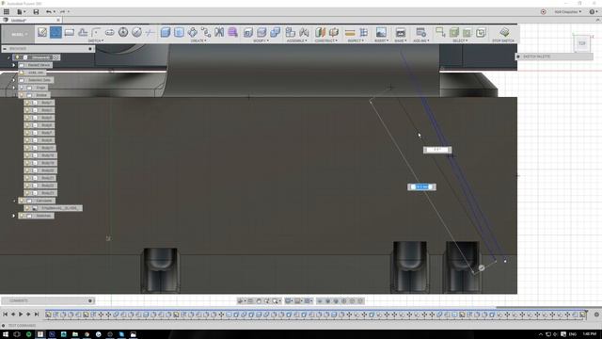Click the Offset Plane icon in Construct
Screen dimensions: 602x339
click(x=320, y=32)
